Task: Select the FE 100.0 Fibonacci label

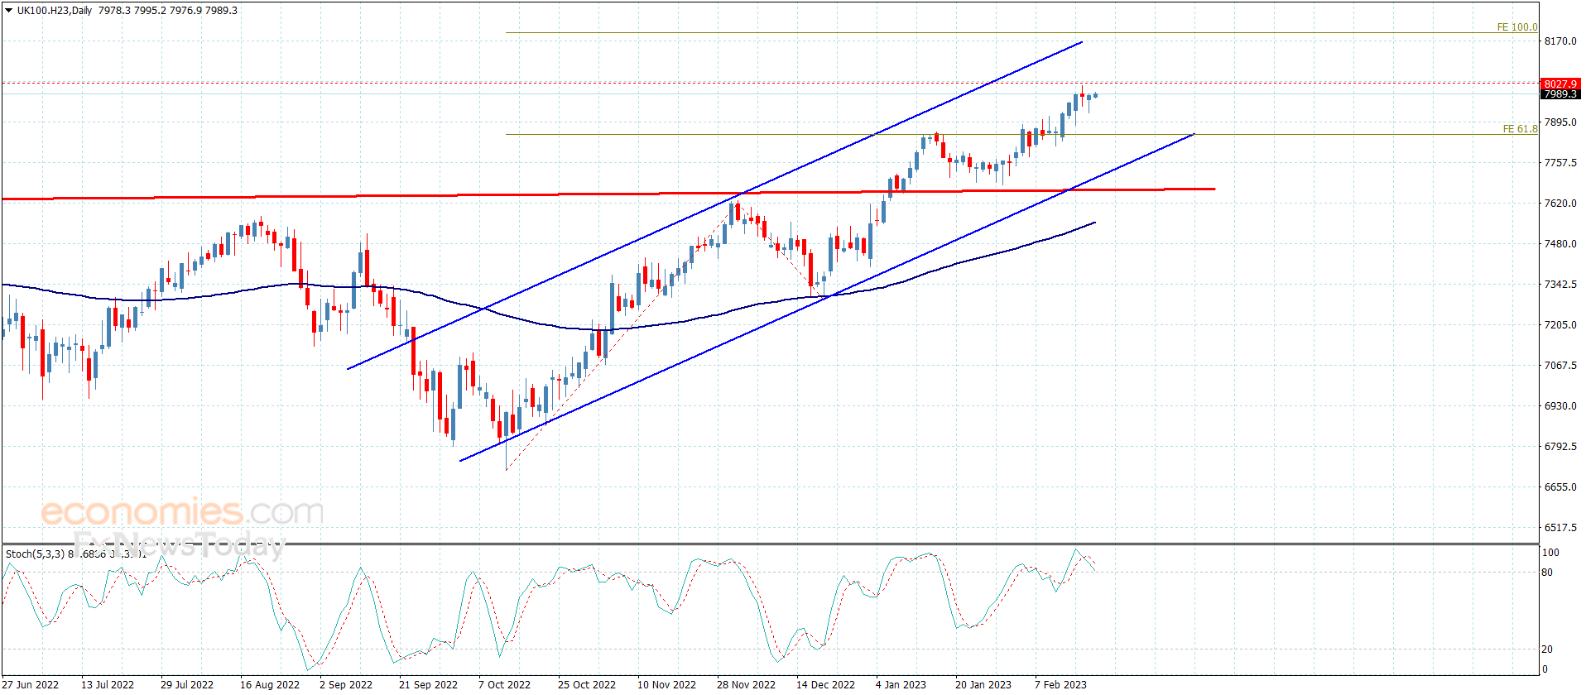Action: [1516, 27]
